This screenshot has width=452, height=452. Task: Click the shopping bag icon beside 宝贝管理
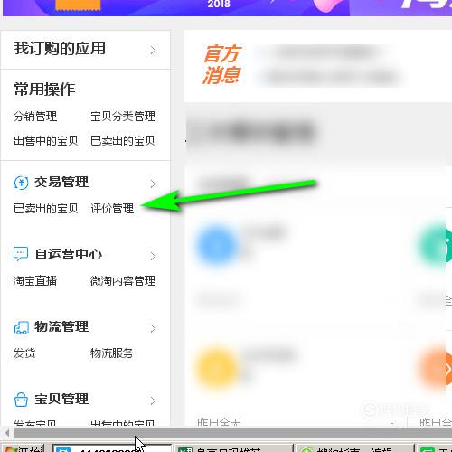pos(21,400)
